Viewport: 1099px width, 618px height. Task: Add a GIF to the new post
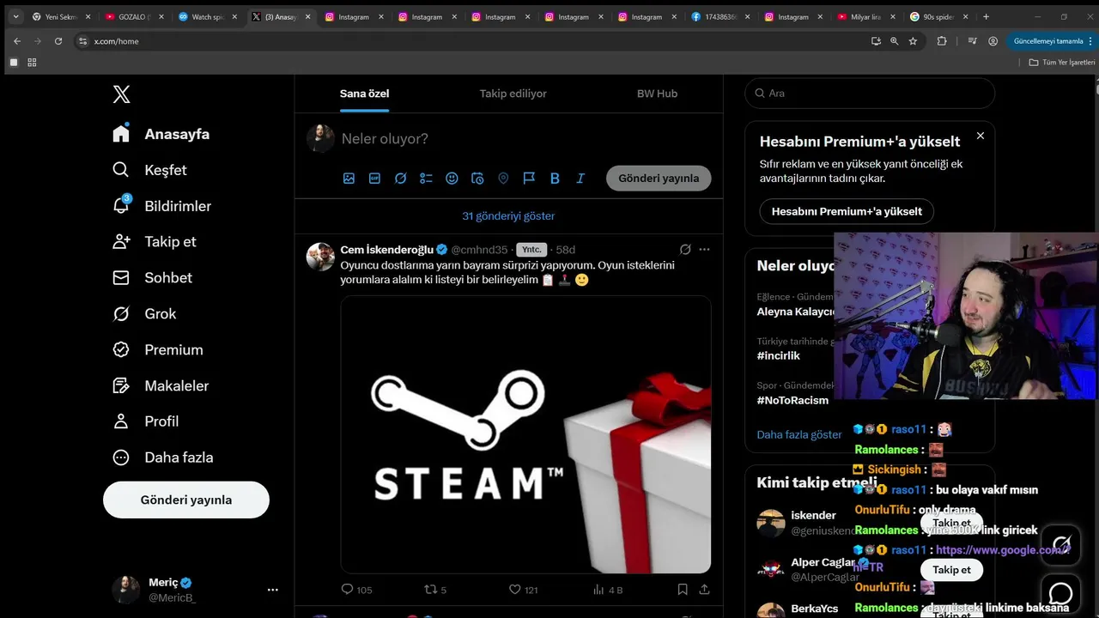click(x=374, y=179)
